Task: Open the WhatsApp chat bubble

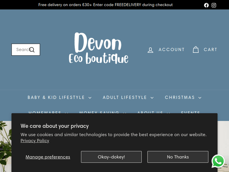Action: tap(218, 161)
